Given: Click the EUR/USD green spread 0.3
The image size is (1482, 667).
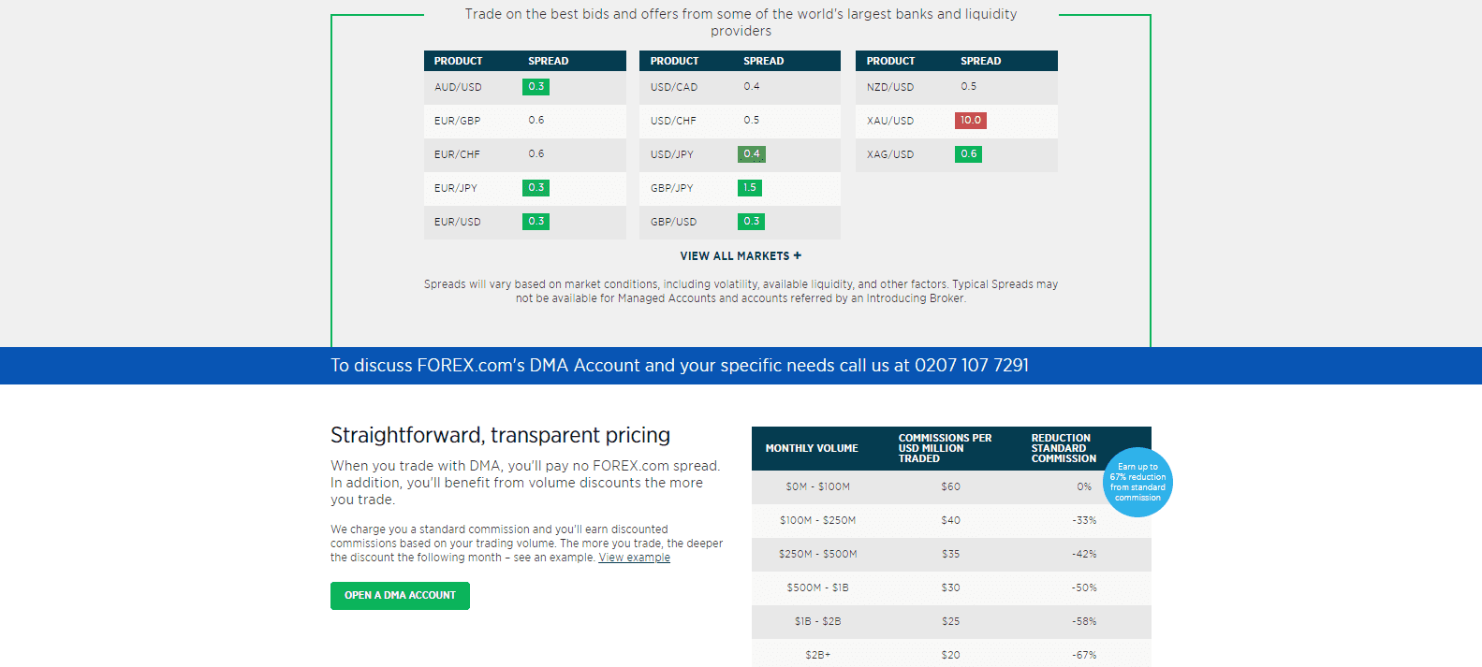Looking at the screenshot, I should tap(536, 222).
